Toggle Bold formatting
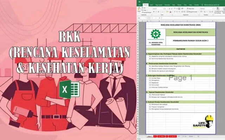 coord(154,12)
